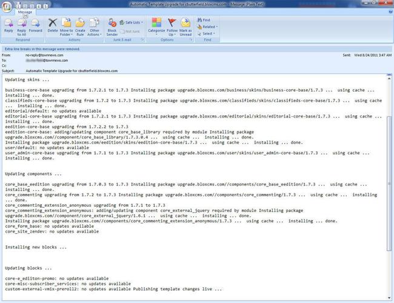
Task: Click 'core_site_zendev: no updates available' line
Action: (x=52, y=231)
